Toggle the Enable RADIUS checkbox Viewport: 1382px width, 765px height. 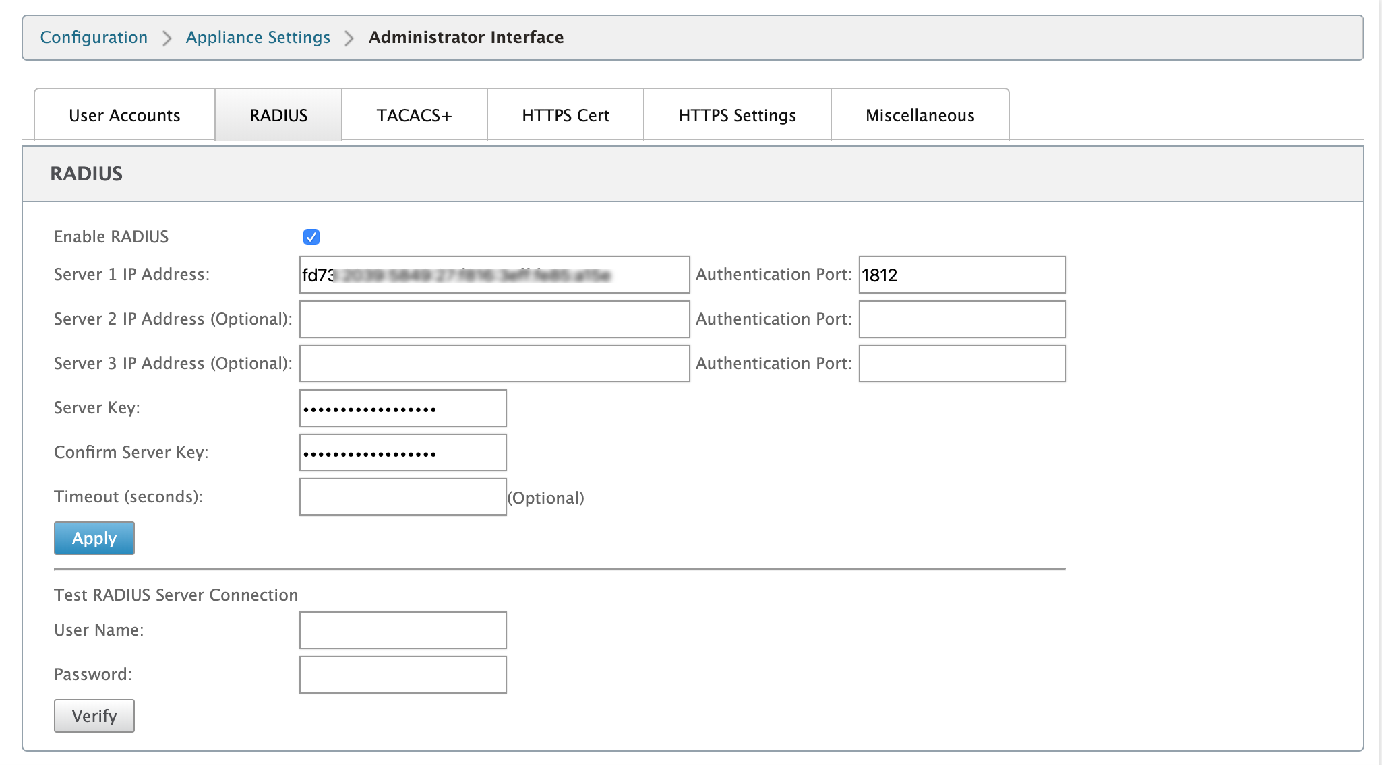pyautogui.click(x=311, y=237)
